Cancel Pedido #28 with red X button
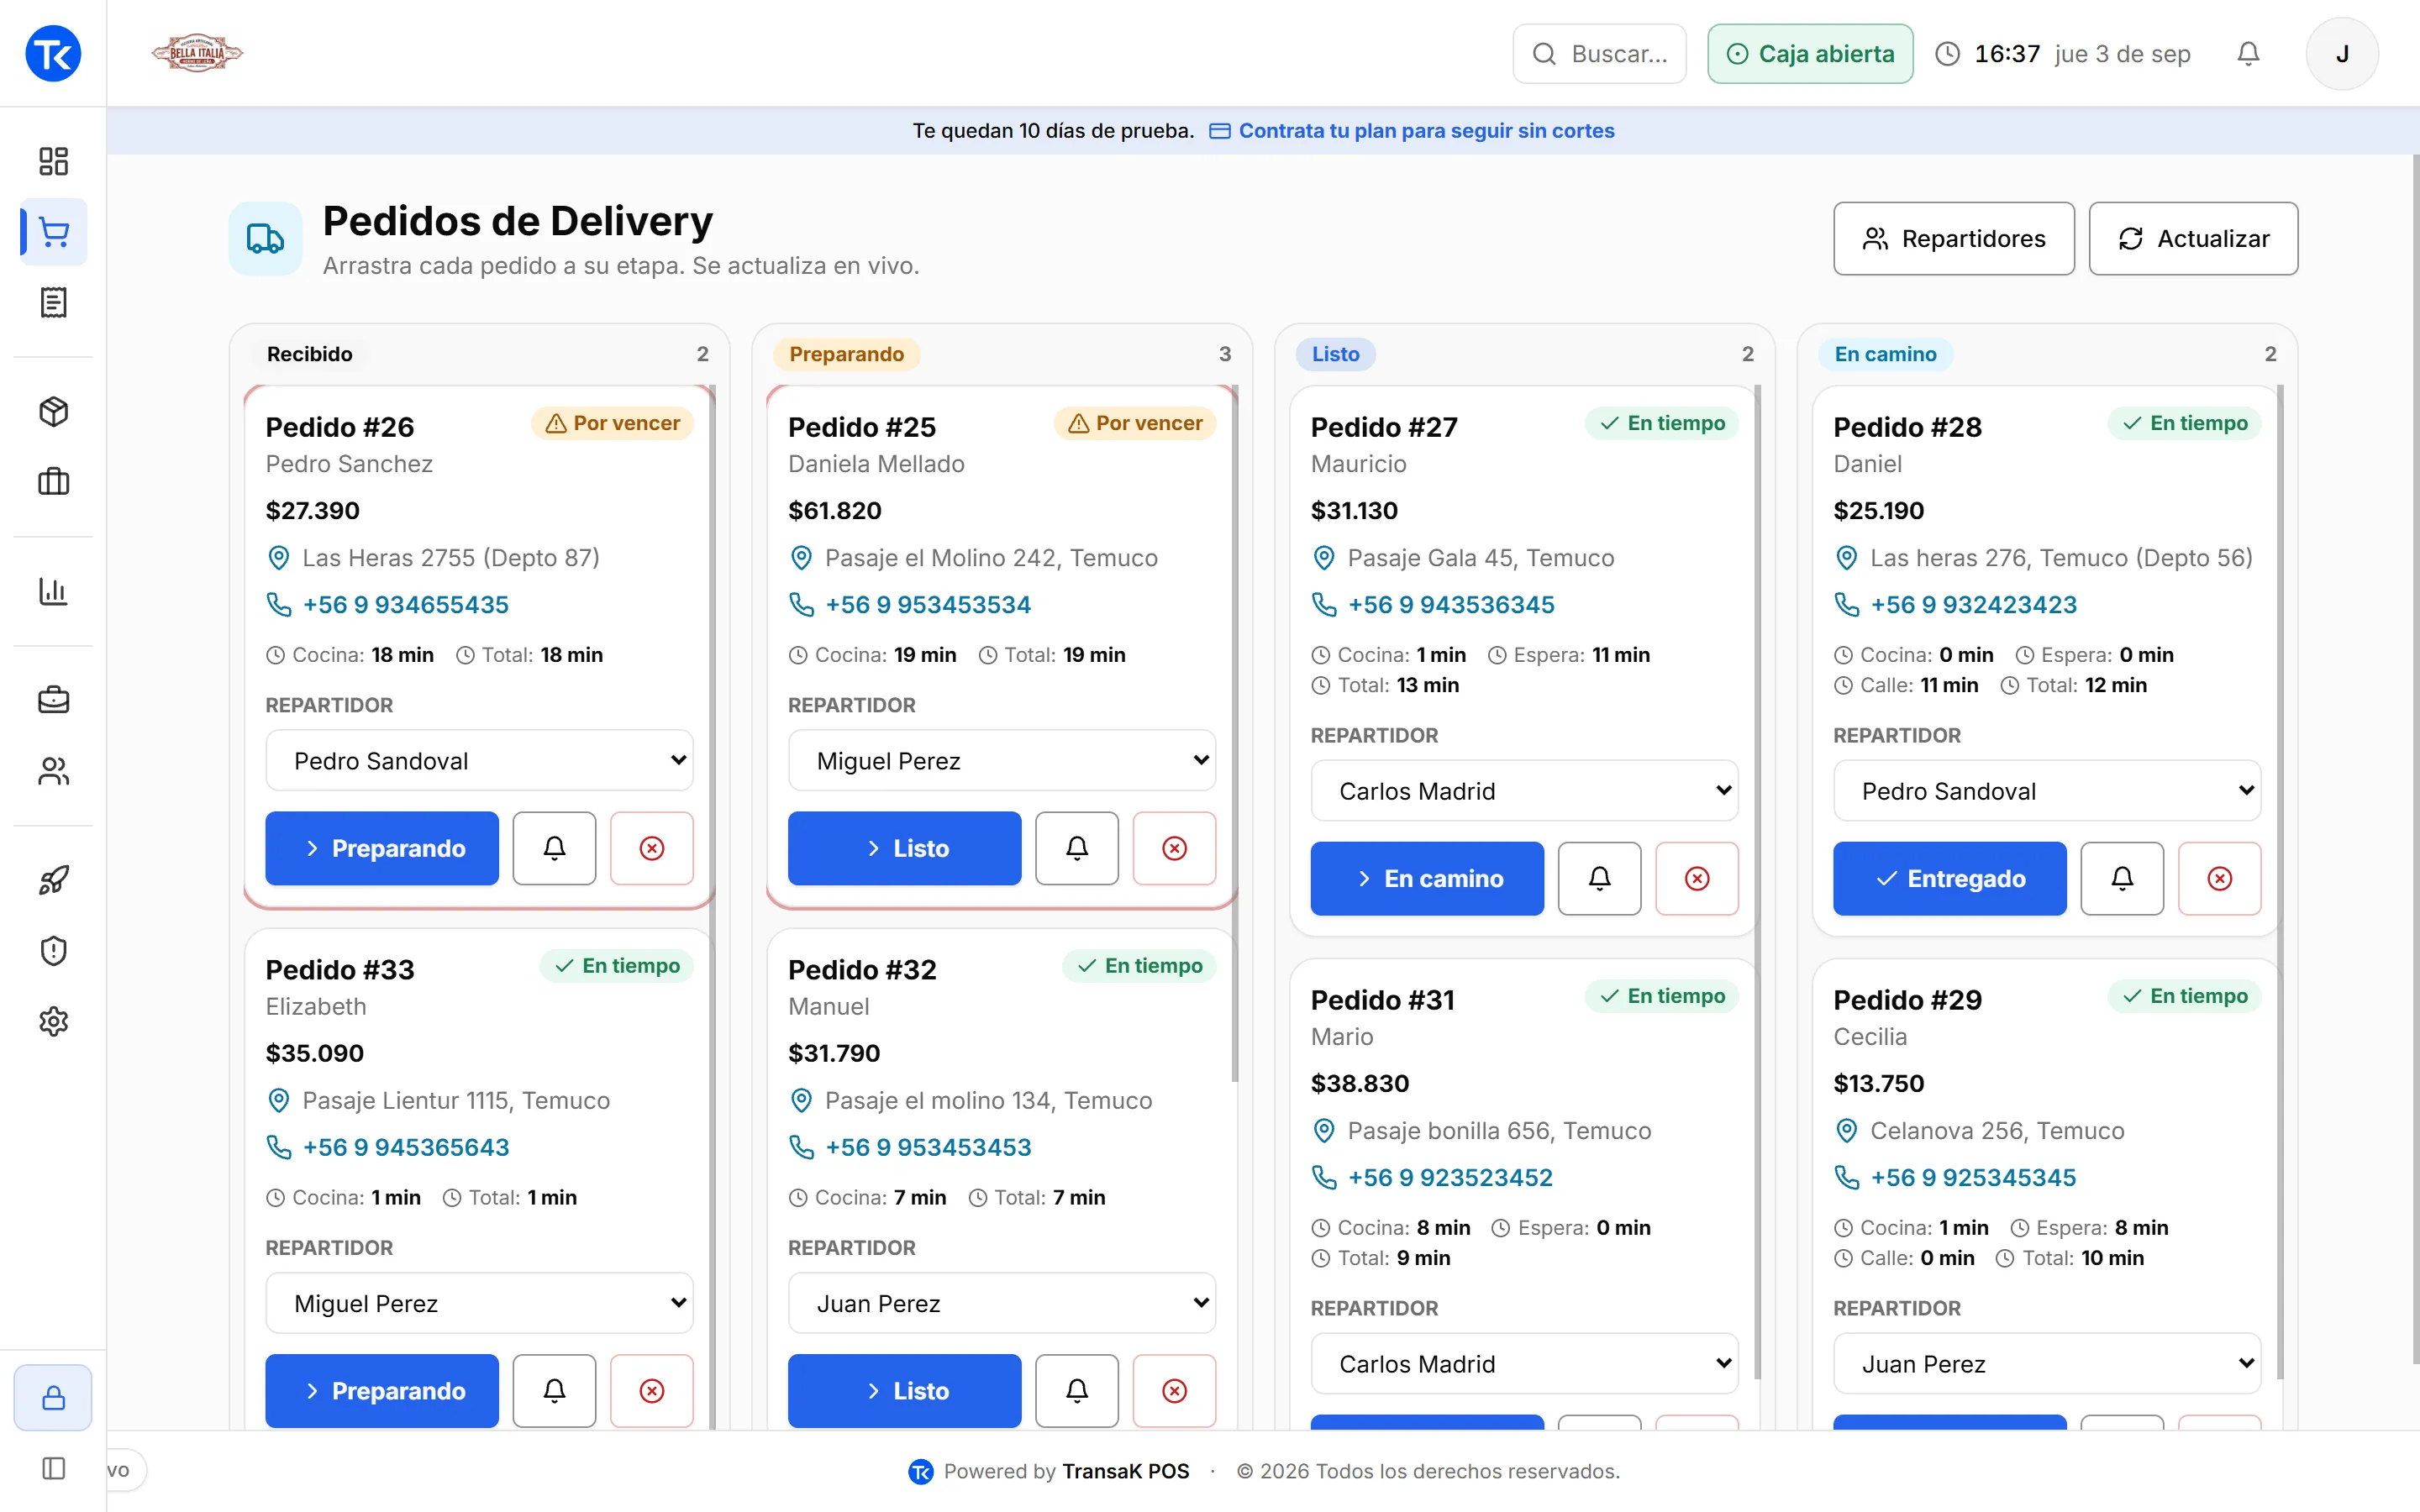This screenshot has width=2420, height=1512. pos(2219,878)
